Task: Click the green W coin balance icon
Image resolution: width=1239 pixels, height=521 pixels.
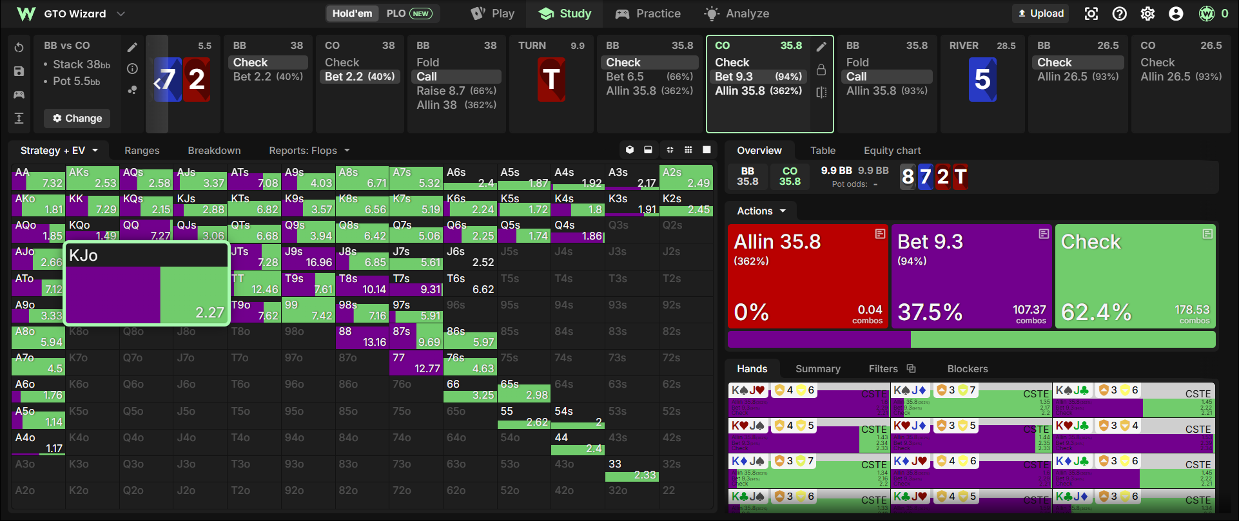Action: [1207, 14]
